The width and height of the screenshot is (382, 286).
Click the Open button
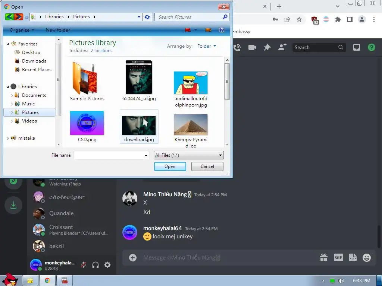coord(170,166)
